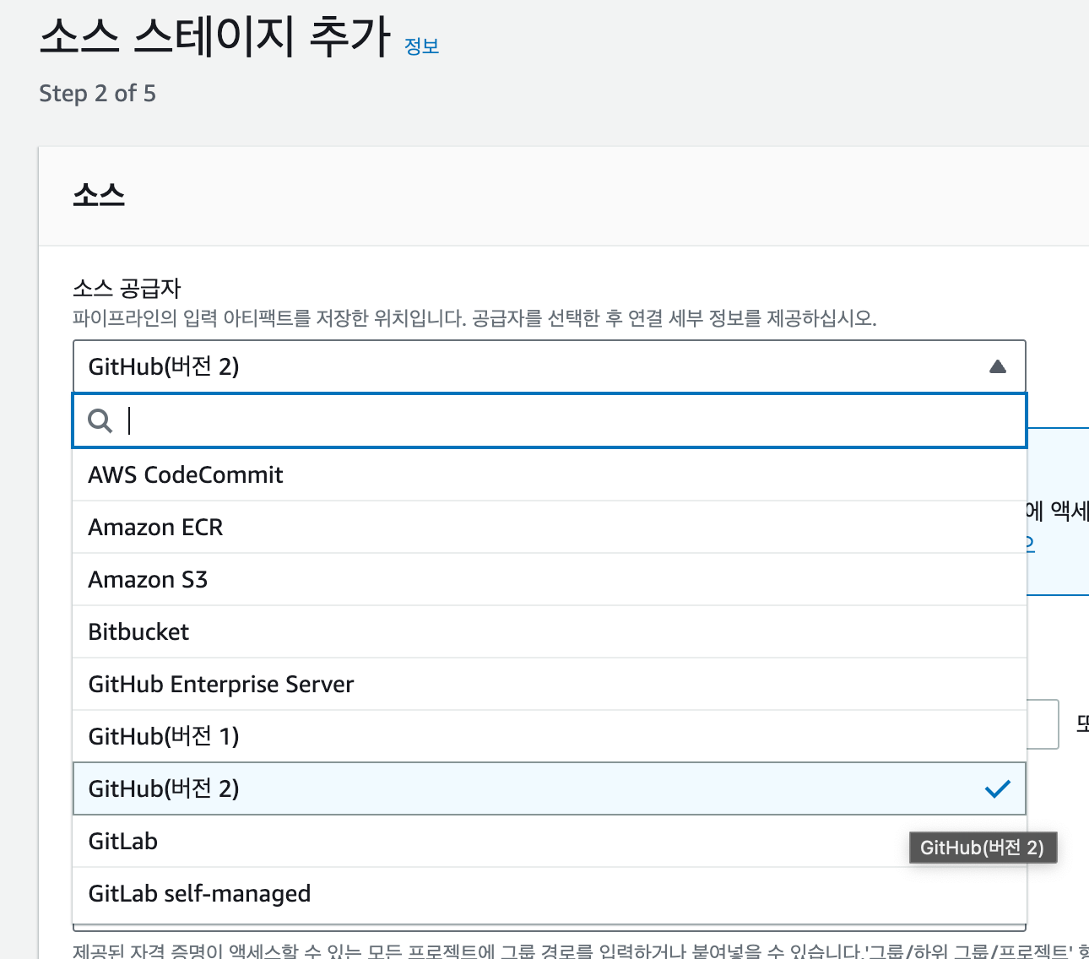1089x959 pixels.
Task: Click the magnifying glass search icon
Action: (x=100, y=420)
